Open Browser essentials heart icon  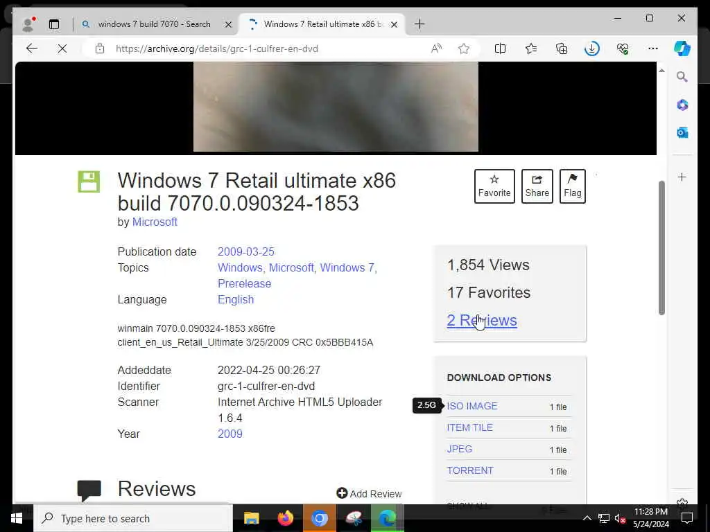point(623,48)
